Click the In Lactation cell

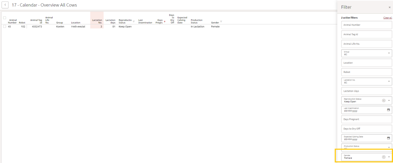pos(198,26)
